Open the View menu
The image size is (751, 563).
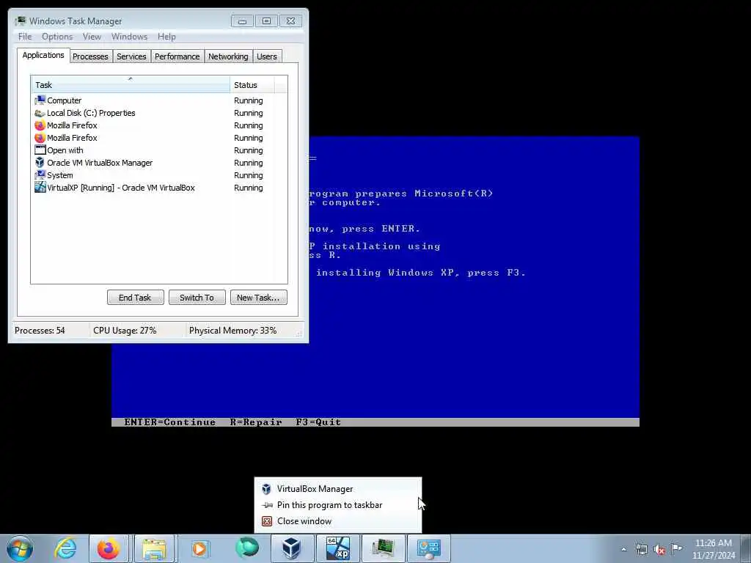click(x=92, y=37)
